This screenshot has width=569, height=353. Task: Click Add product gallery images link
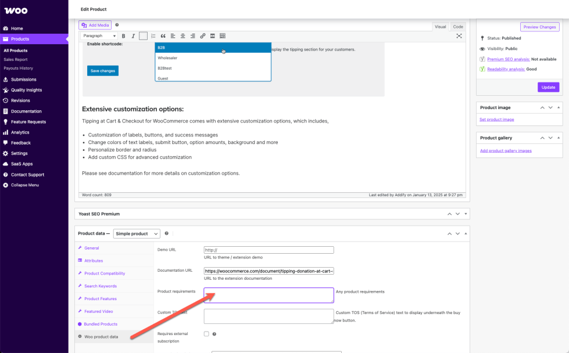(x=506, y=151)
